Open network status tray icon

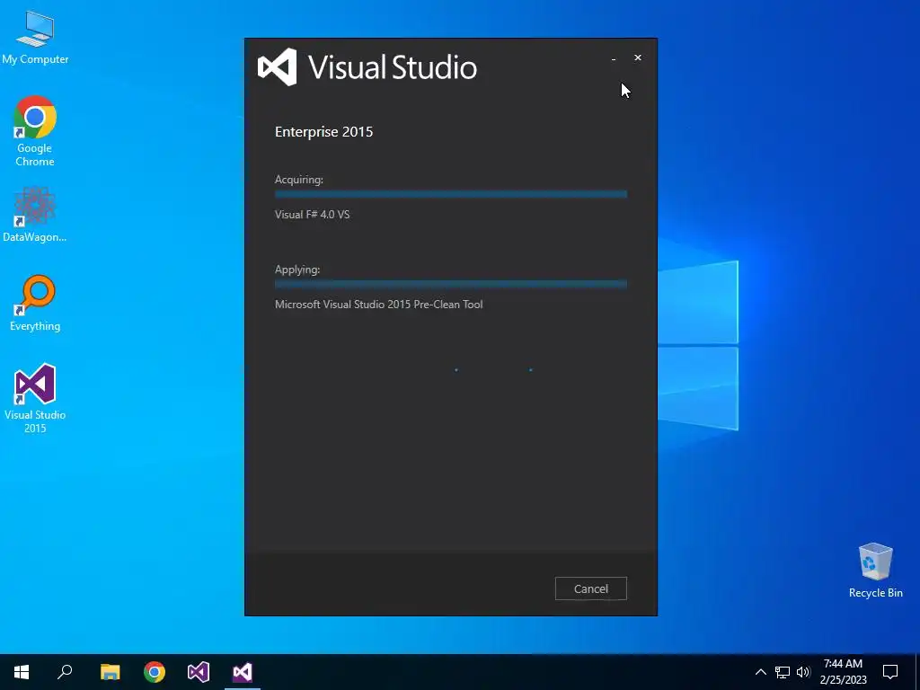coord(783,672)
